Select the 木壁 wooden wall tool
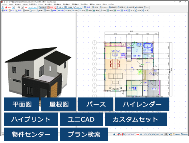The height and width of the screenshot is (143, 189). [x=61, y=11]
